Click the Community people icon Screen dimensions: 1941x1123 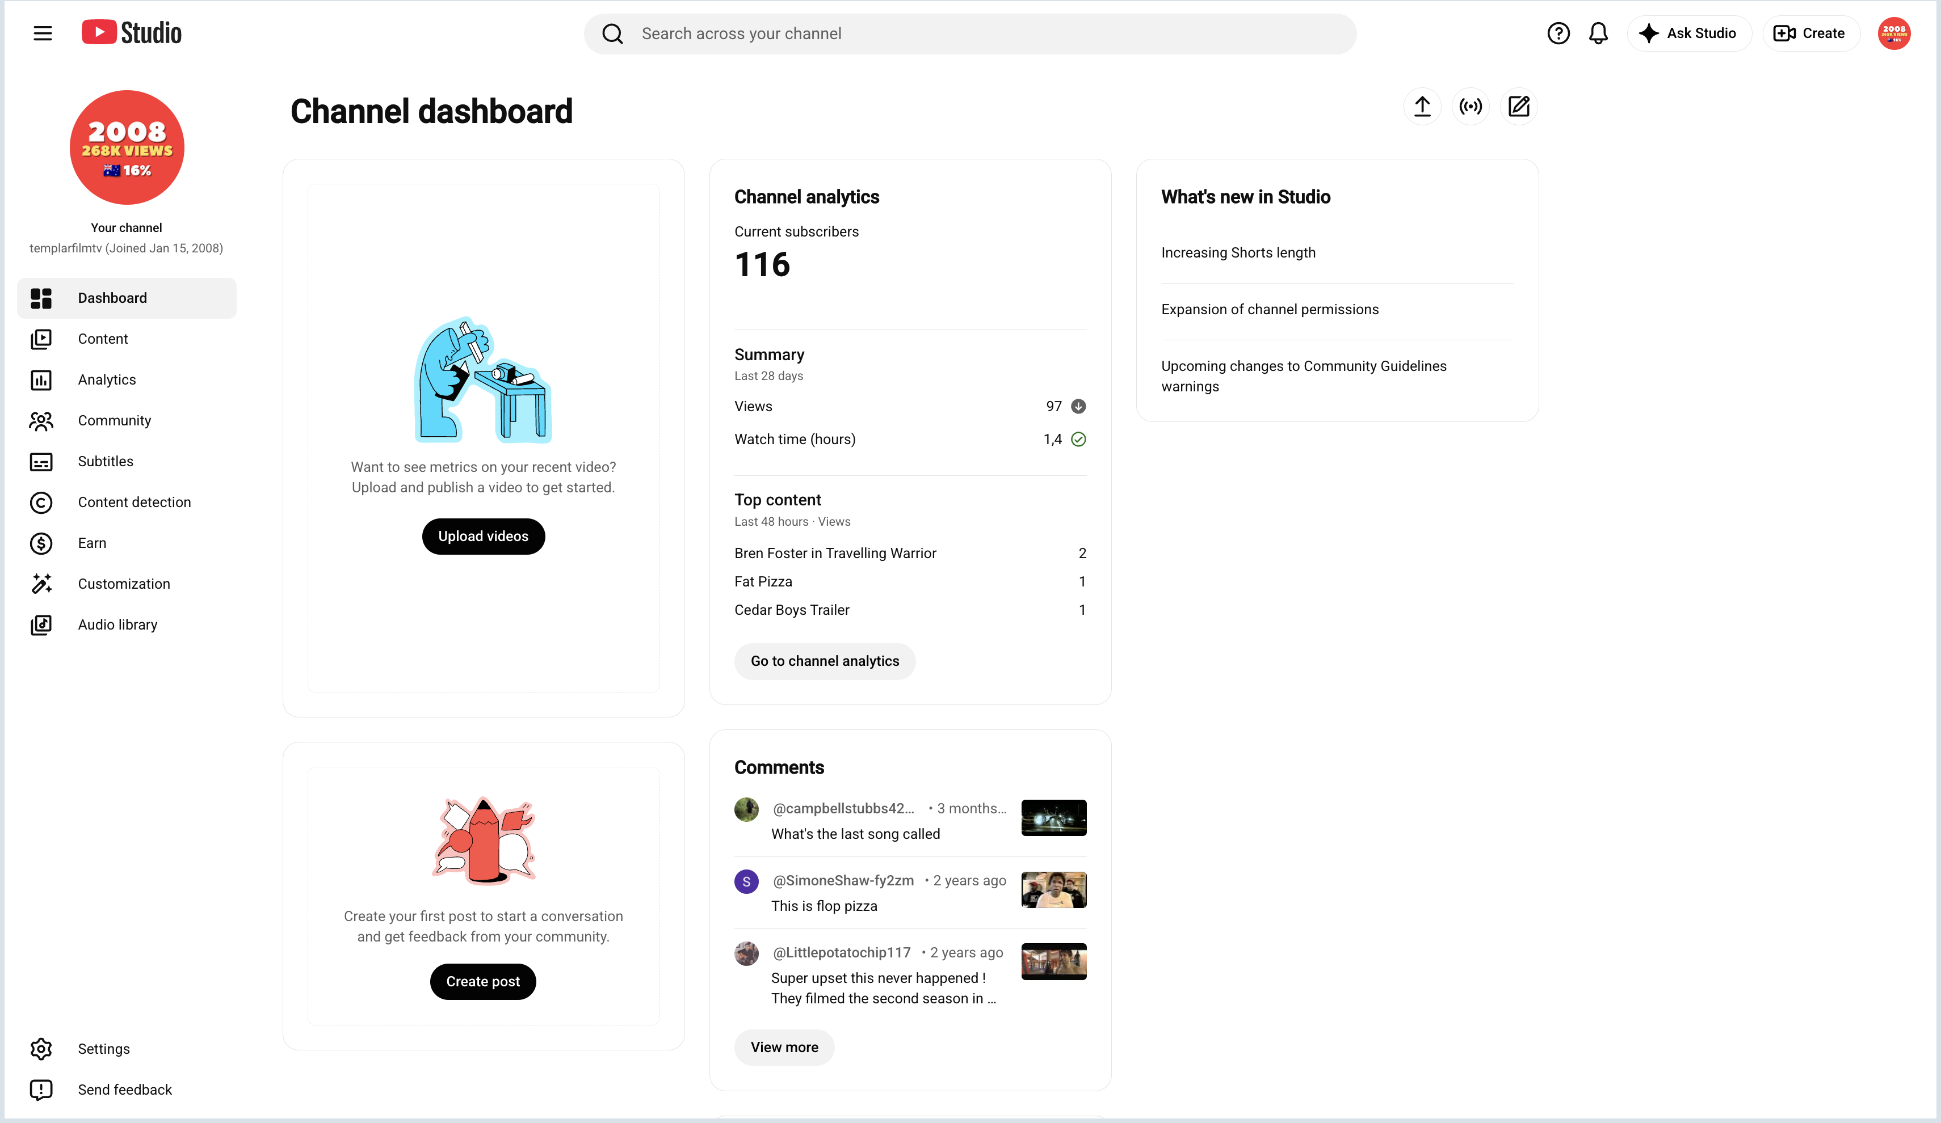click(x=41, y=420)
